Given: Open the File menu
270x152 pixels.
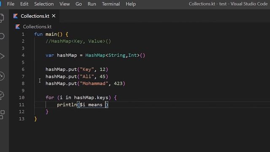Looking at the screenshot, I should 11,4.
